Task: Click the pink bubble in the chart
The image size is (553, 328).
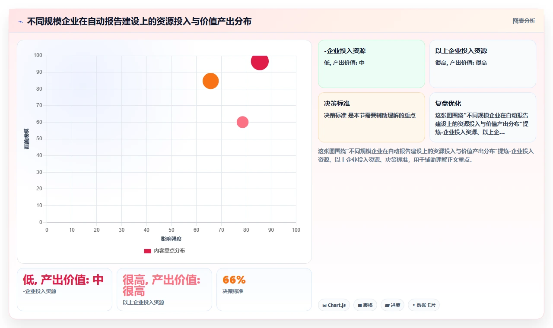Action: [243, 122]
